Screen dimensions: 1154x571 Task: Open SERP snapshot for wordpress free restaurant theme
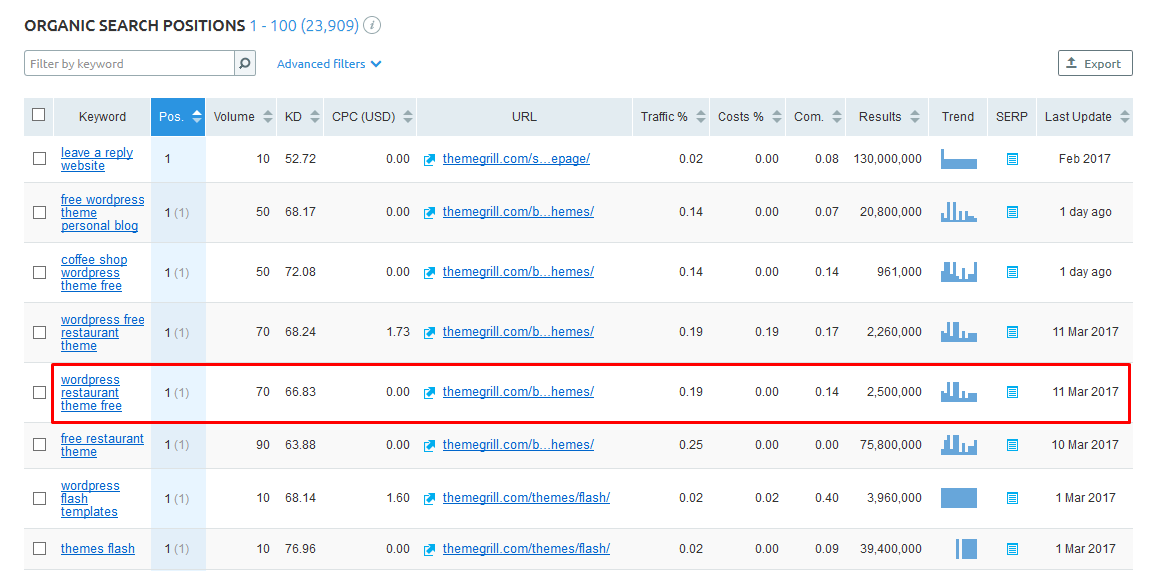1011,332
